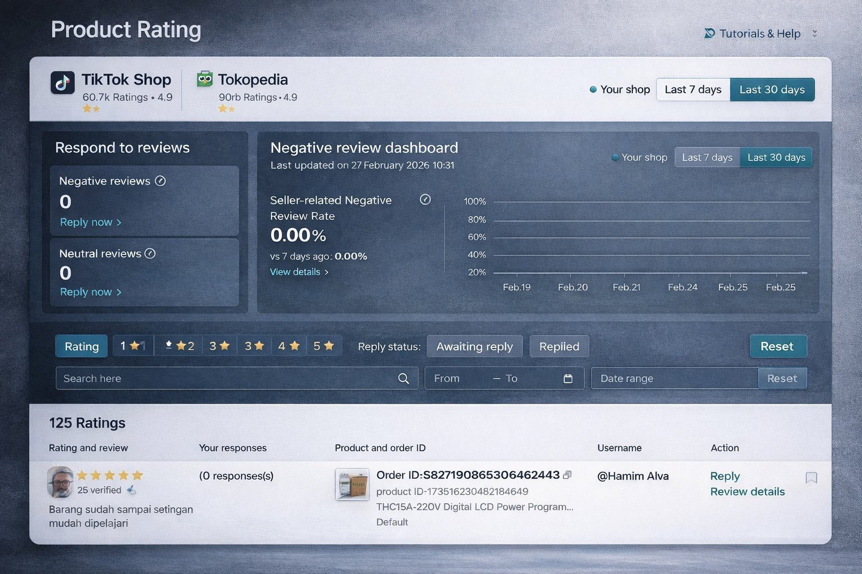Open the Date range dropdown
Screen dimensions: 862x574
tap(673, 378)
